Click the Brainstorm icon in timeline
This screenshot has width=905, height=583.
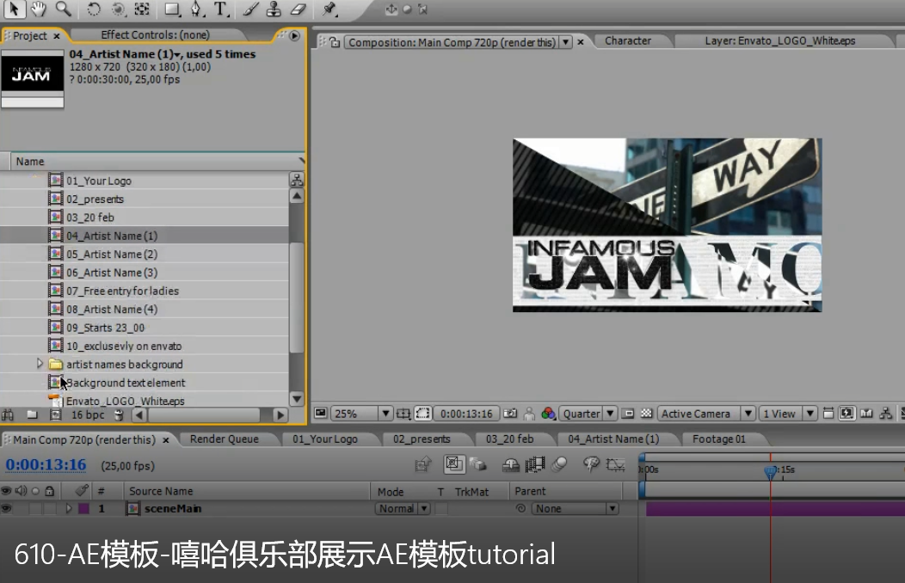click(591, 464)
